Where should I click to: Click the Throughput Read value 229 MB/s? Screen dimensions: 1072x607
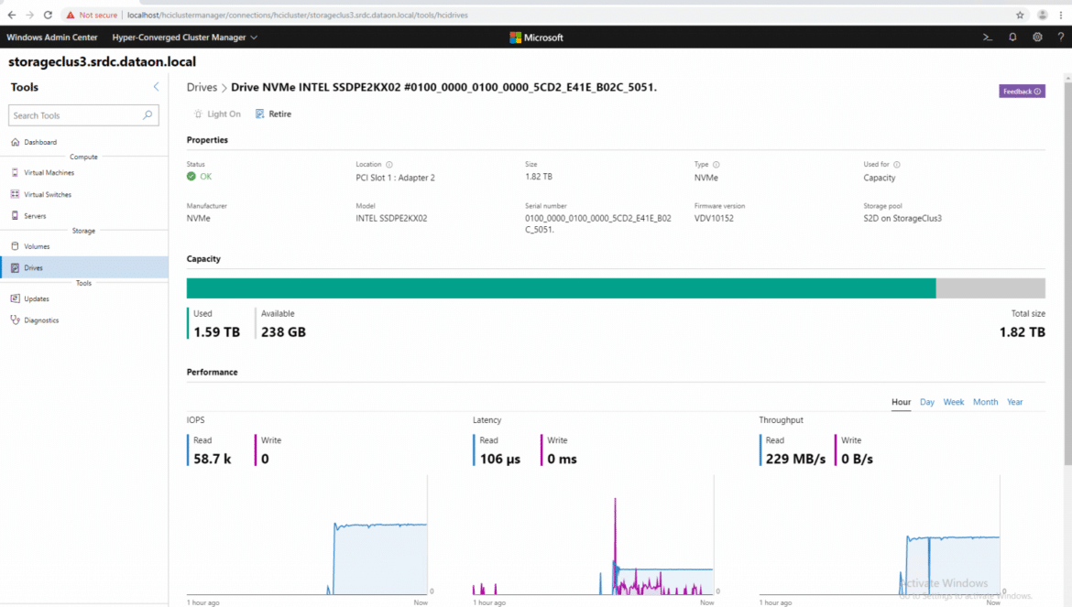(795, 459)
